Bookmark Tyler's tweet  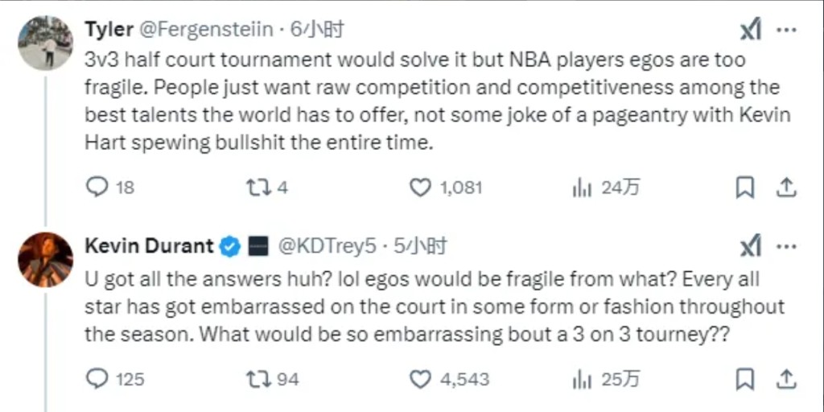pos(746,187)
